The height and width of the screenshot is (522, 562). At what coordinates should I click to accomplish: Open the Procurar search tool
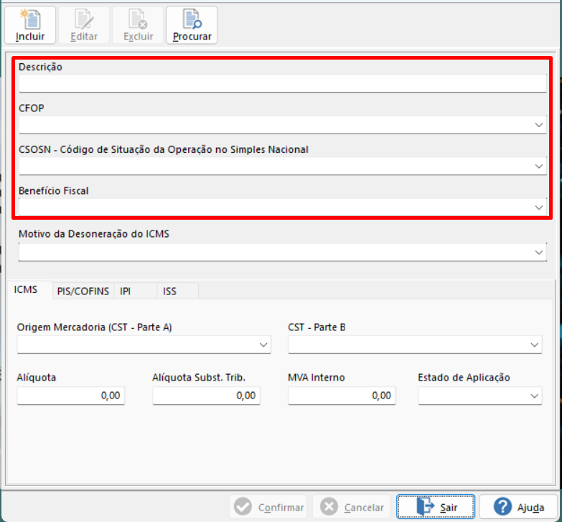[x=192, y=25]
